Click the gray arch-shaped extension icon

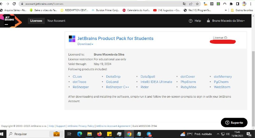225,4
